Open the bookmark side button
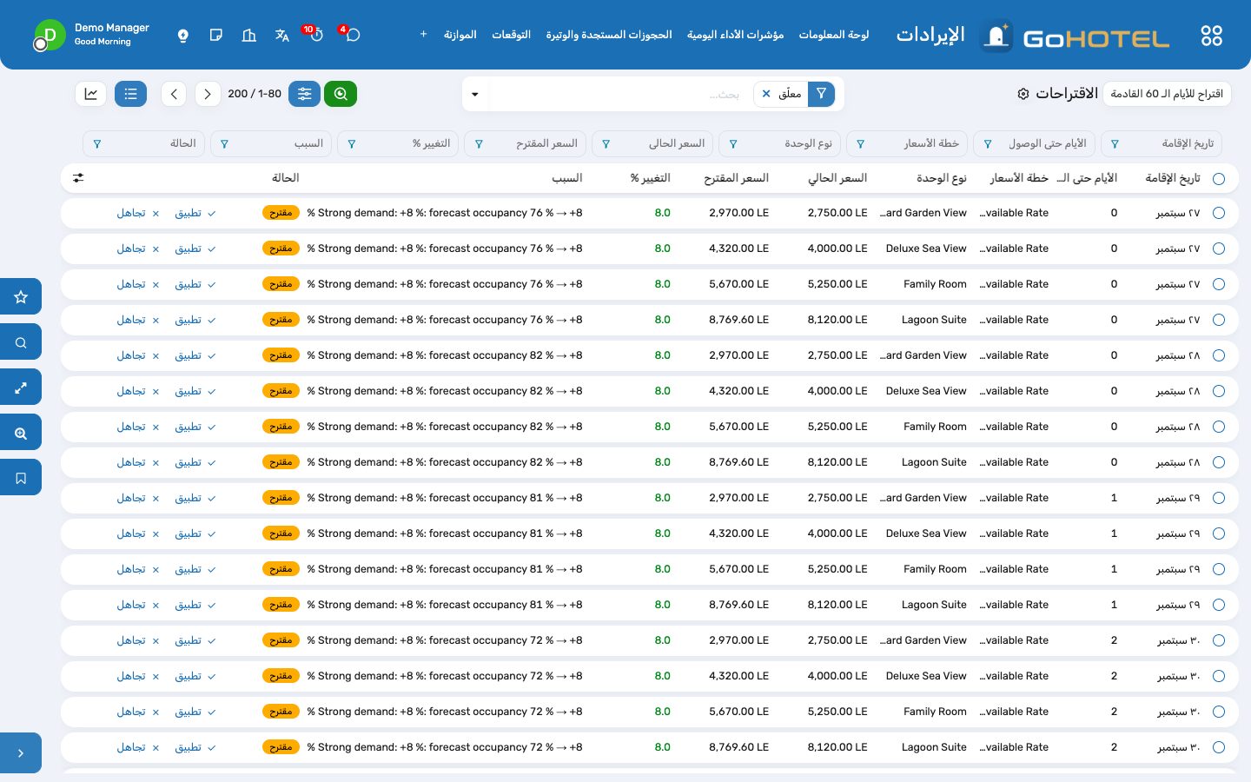 tap(21, 478)
